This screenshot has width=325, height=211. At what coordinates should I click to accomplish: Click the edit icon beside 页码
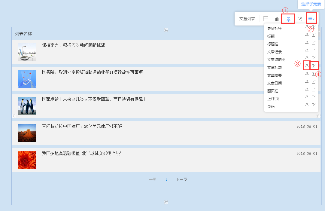(314, 105)
